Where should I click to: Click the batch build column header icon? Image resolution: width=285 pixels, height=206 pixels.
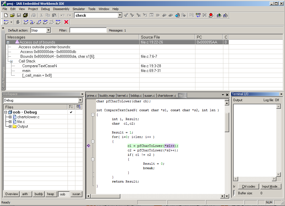[78, 107]
